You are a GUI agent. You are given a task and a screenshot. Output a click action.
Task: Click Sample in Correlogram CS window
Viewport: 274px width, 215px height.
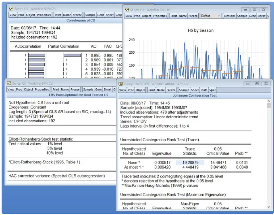(90, 15)
